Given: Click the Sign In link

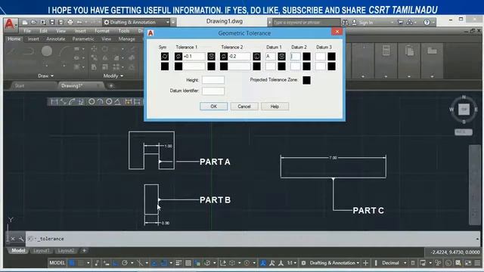Looking at the screenshot, I should pyautogui.click(x=366, y=23).
